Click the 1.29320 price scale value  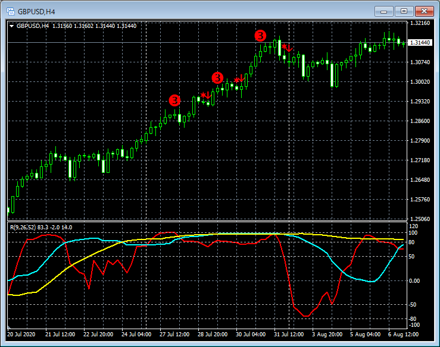420,102
